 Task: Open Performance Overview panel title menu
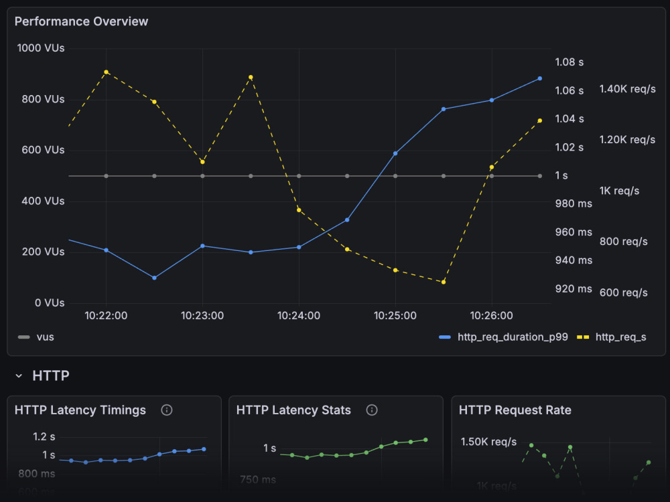pyautogui.click(x=81, y=21)
